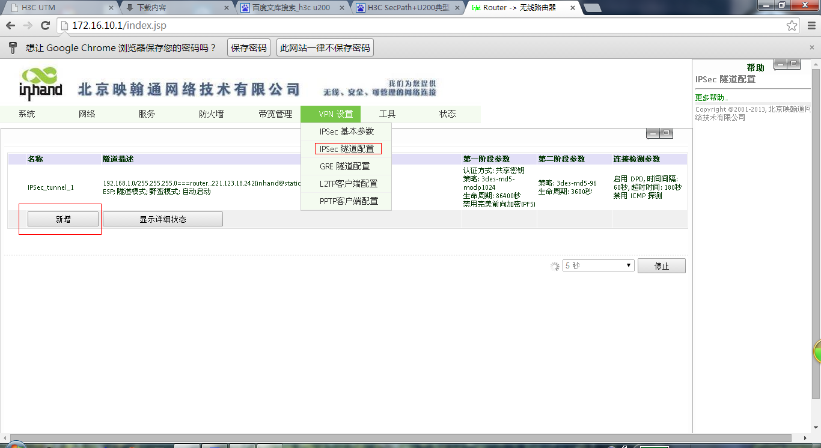Open the refresh interval dropdown showing 5 秒

click(599, 265)
